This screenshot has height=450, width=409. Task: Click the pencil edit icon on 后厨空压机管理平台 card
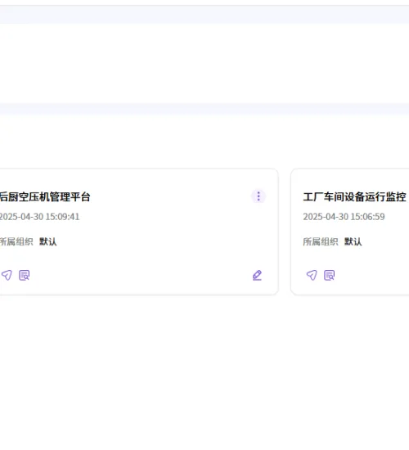(x=257, y=275)
